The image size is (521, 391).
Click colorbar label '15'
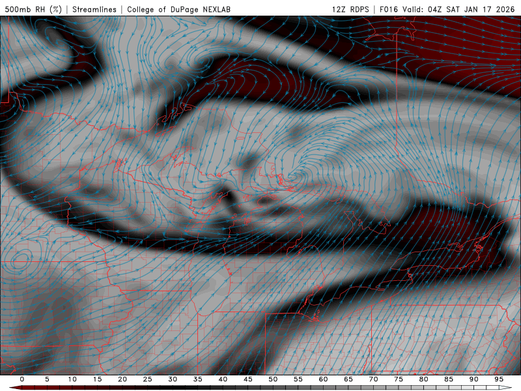click(97, 379)
